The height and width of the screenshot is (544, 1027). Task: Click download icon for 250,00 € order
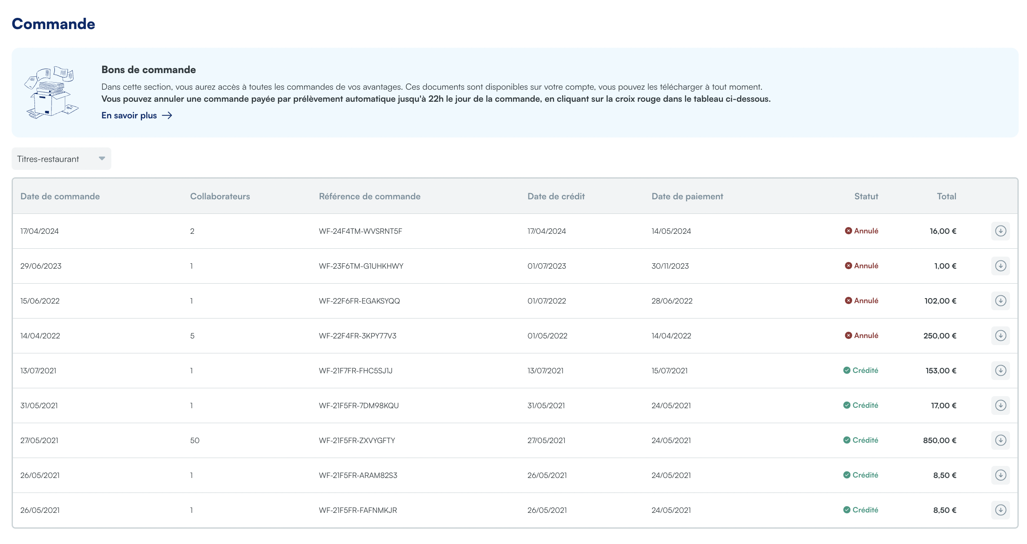pos(1000,336)
